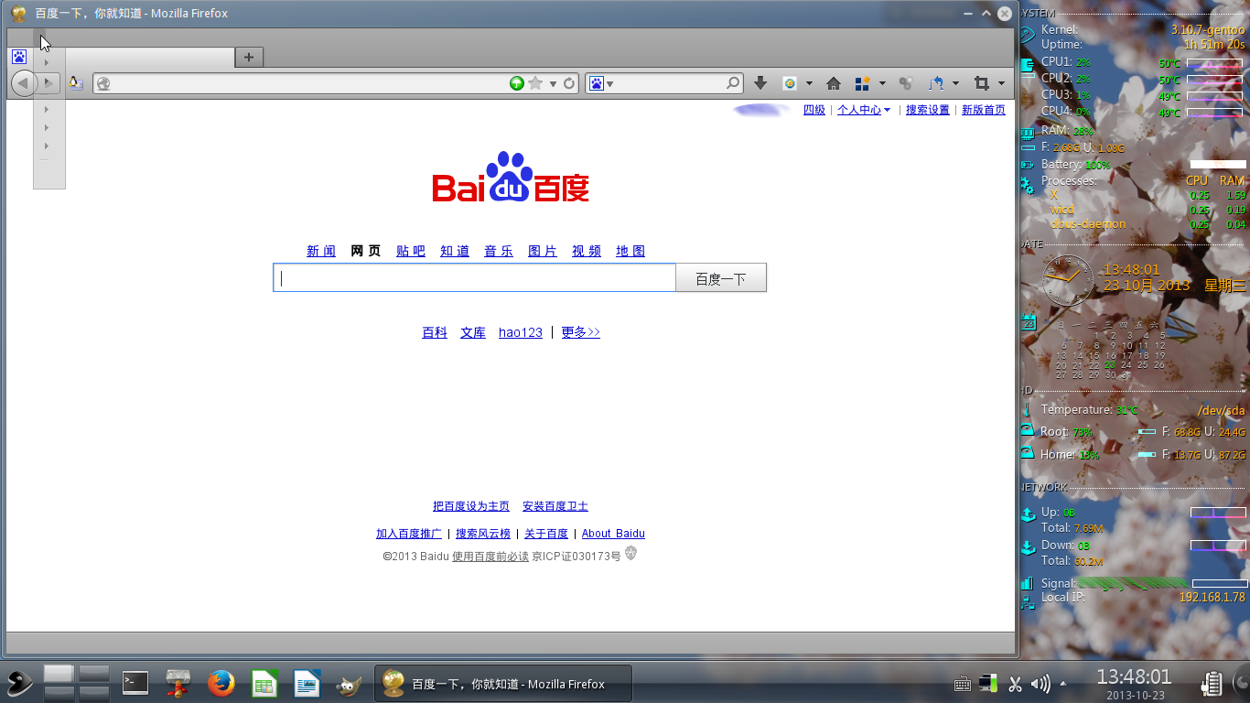The height and width of the screenshot is (703, 1250).
Task: Click the smiley face toolbar icon
Action: pos(791,83)
